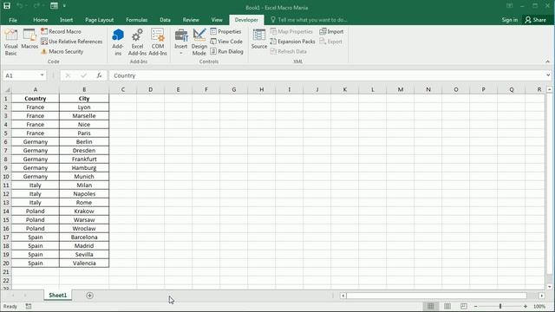Select the Sheet1 tab

(58, 295)
